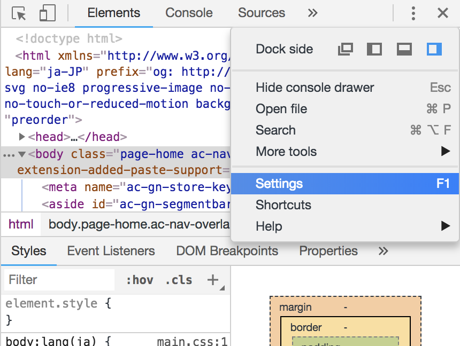Expand the More tools submenu

[x=345, y=152]
